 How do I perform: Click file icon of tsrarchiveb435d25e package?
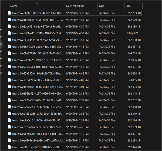[9, 114]
